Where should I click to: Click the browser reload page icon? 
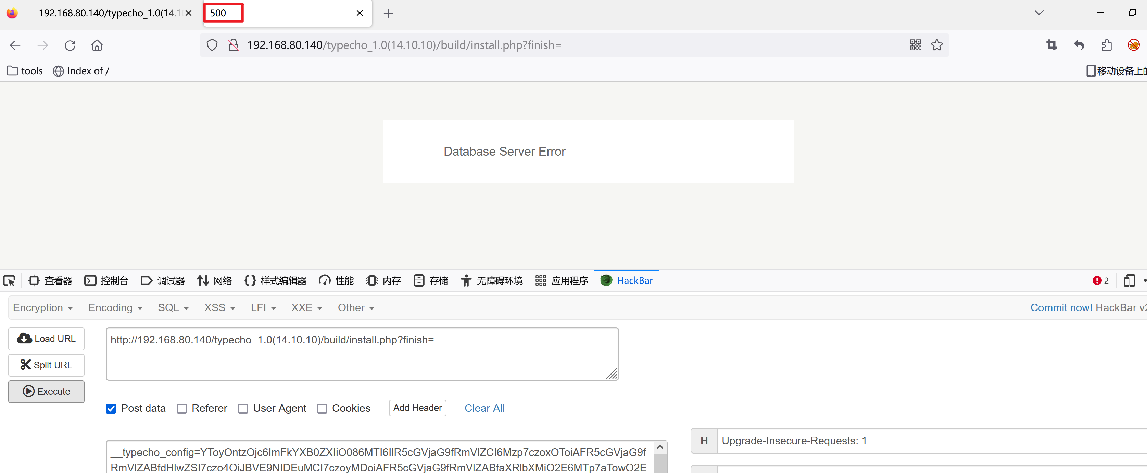click(x=70, y=45)
